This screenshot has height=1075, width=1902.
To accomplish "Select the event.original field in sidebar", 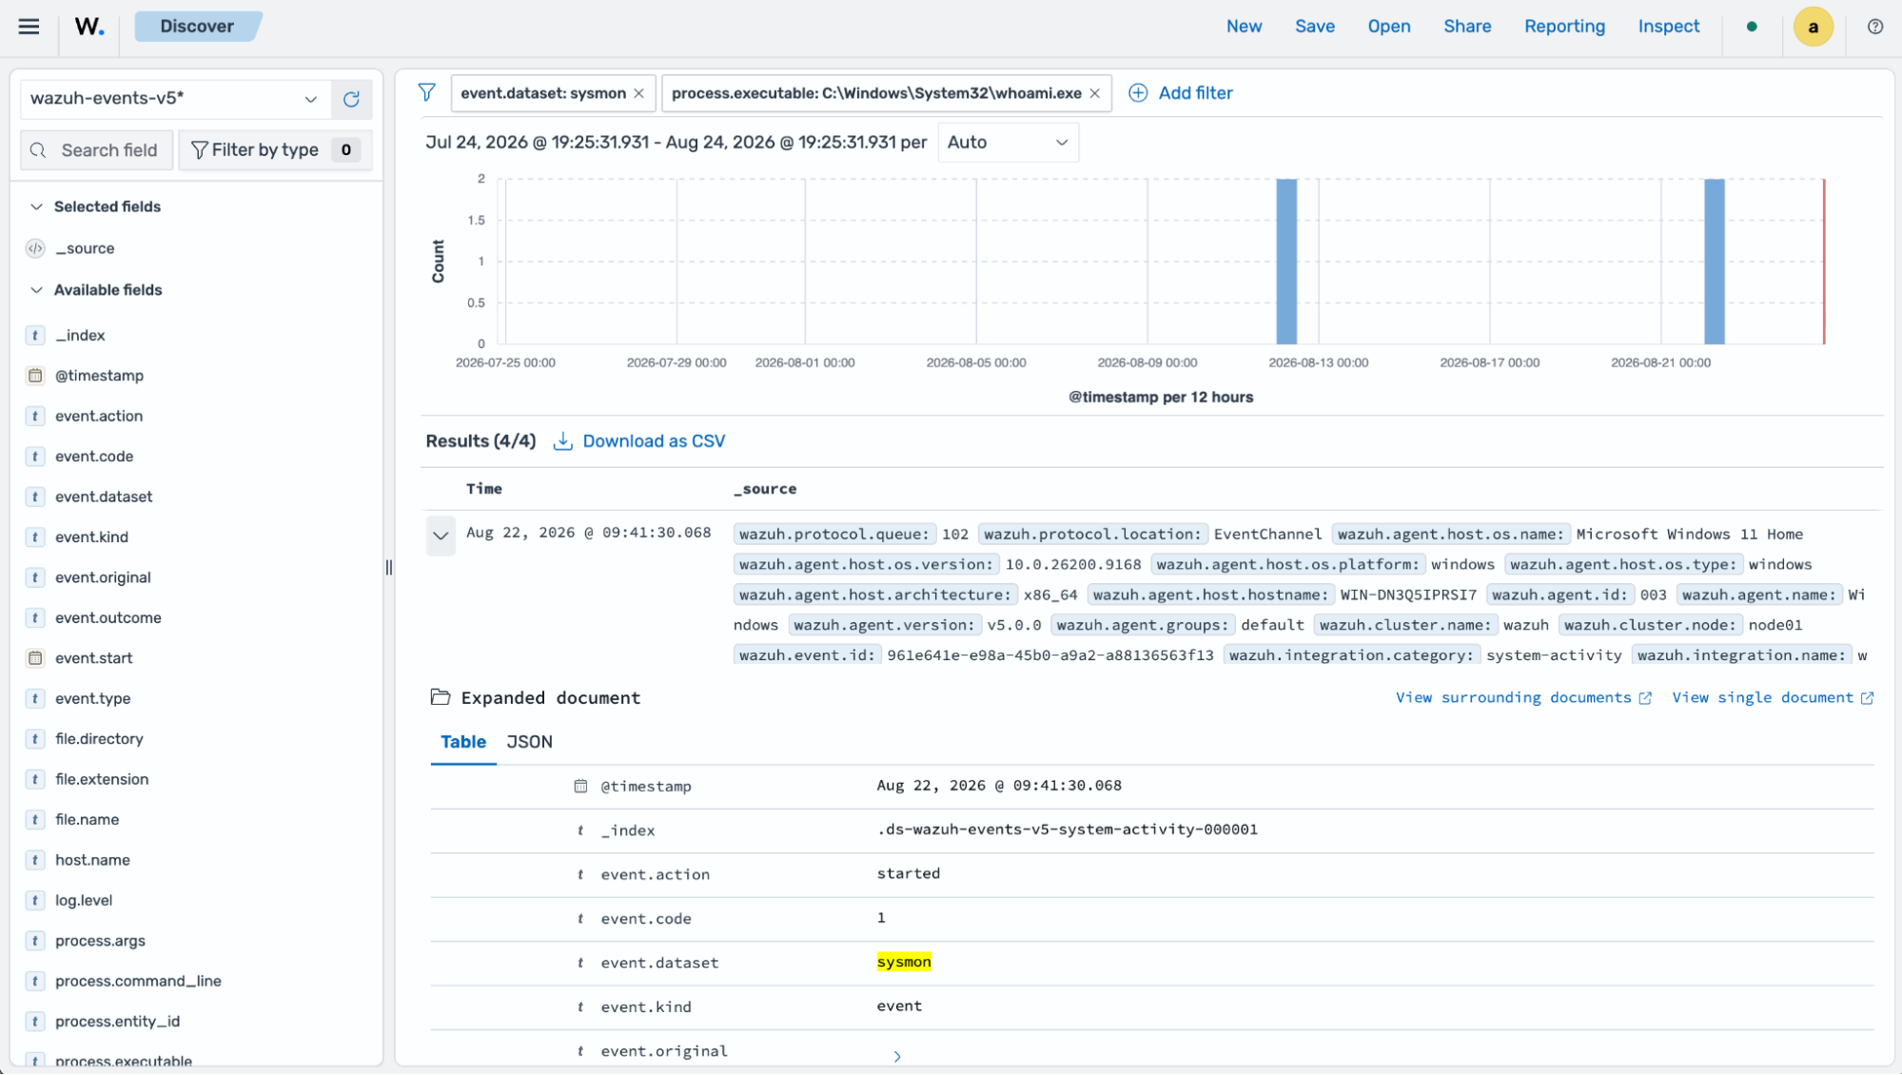I will pyautogui.click(x=103, y=577).
